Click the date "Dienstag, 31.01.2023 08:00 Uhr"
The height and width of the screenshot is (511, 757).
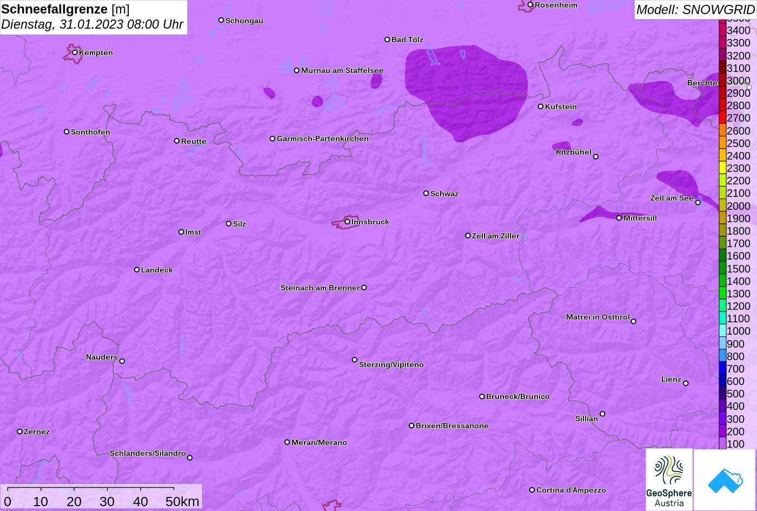tap(92, 24)
